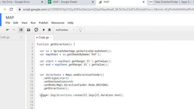Click the .setOrigin(start) code line
Image resolution: width=194 pixels, height=109 pixels.
[x=56, y=78]
